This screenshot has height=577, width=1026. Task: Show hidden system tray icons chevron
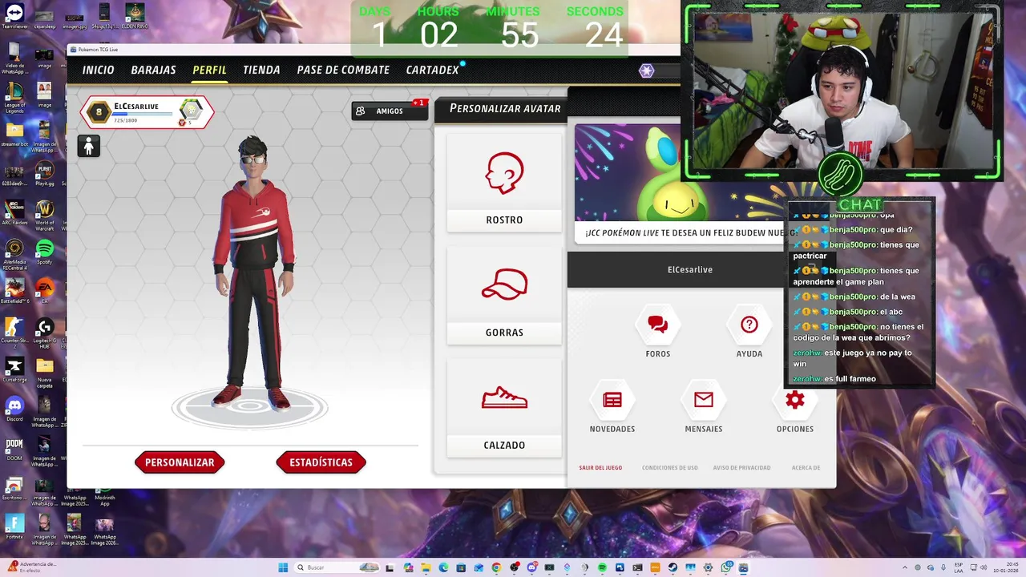pos(905,567)
